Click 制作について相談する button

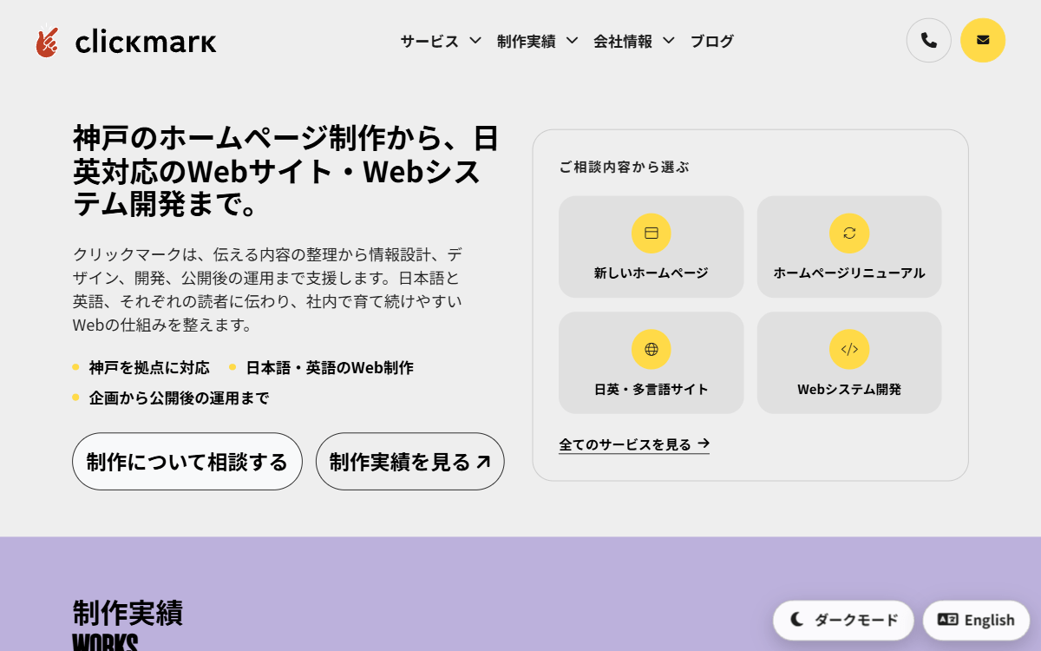(x=187, y=462)
